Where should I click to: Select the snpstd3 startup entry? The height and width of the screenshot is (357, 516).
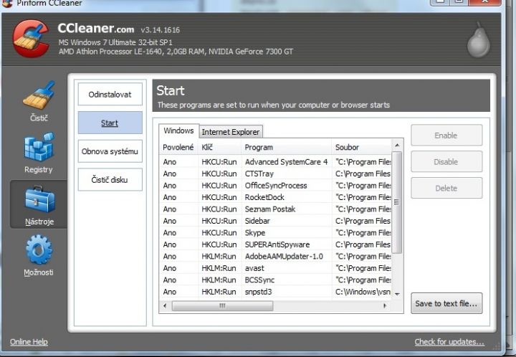[x=276, y=292]
